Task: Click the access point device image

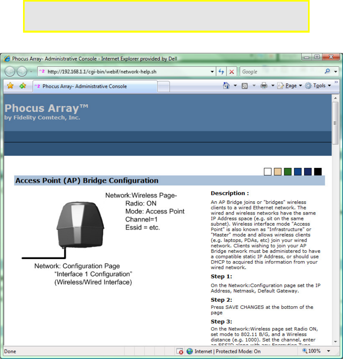Action: (x=80, y=225)
